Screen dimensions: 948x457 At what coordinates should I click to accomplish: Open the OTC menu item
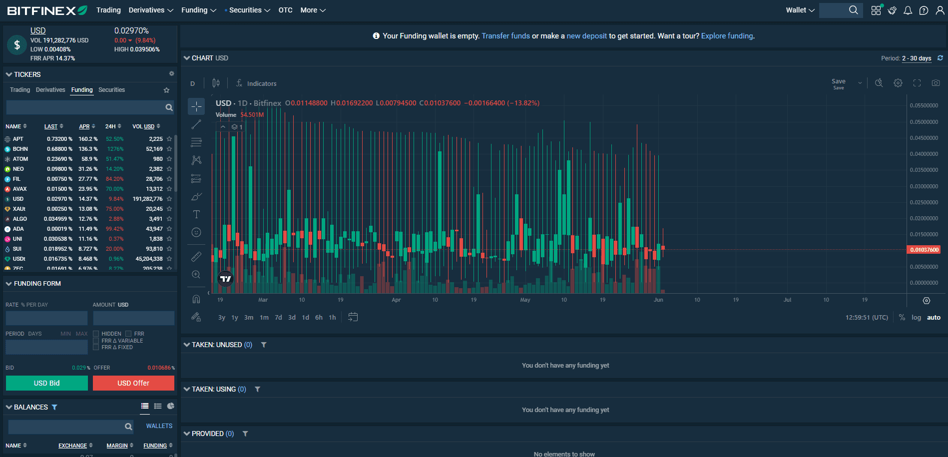[x=286, y=10]
